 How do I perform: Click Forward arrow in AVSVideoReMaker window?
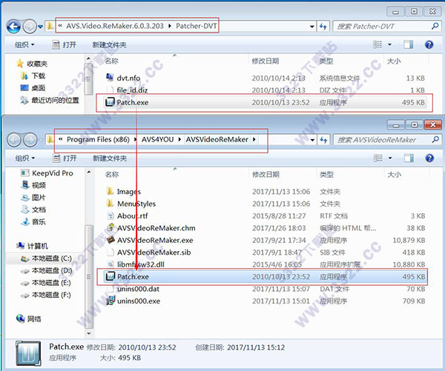(30, 139)
